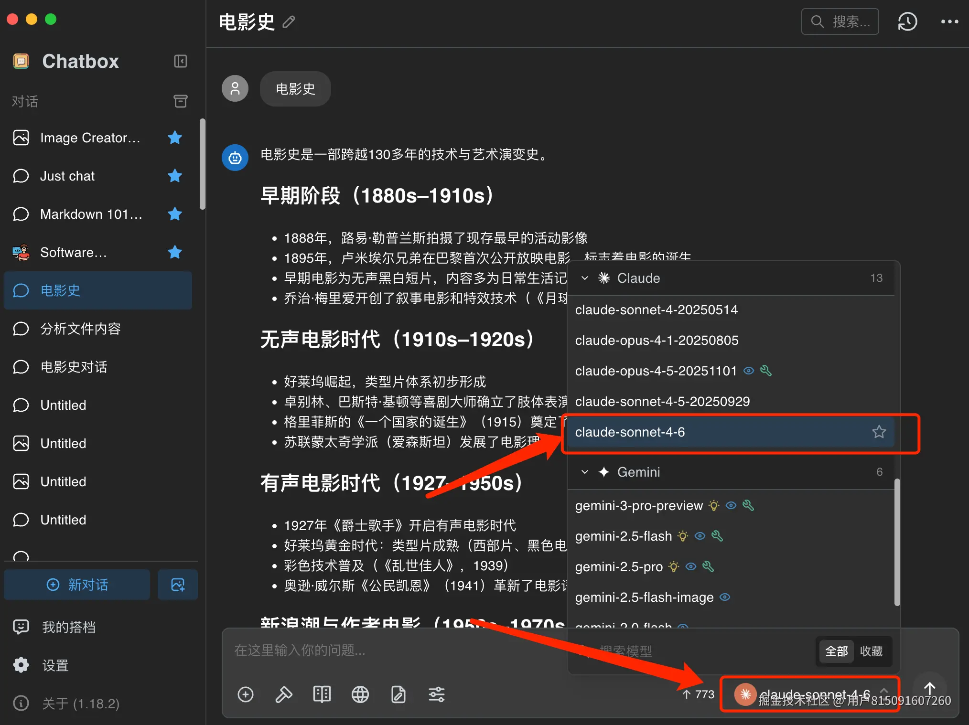
Task: Open 我的搭档 in the sidebar
Action: click(68, 627)
